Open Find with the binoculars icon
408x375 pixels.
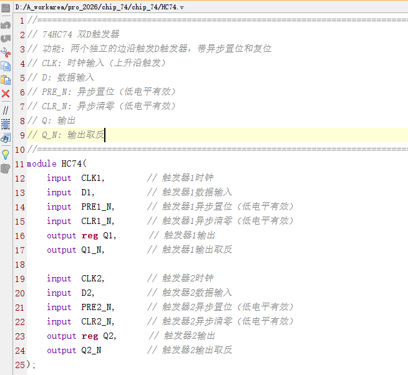pyautogui.click(x=6, y=138)
